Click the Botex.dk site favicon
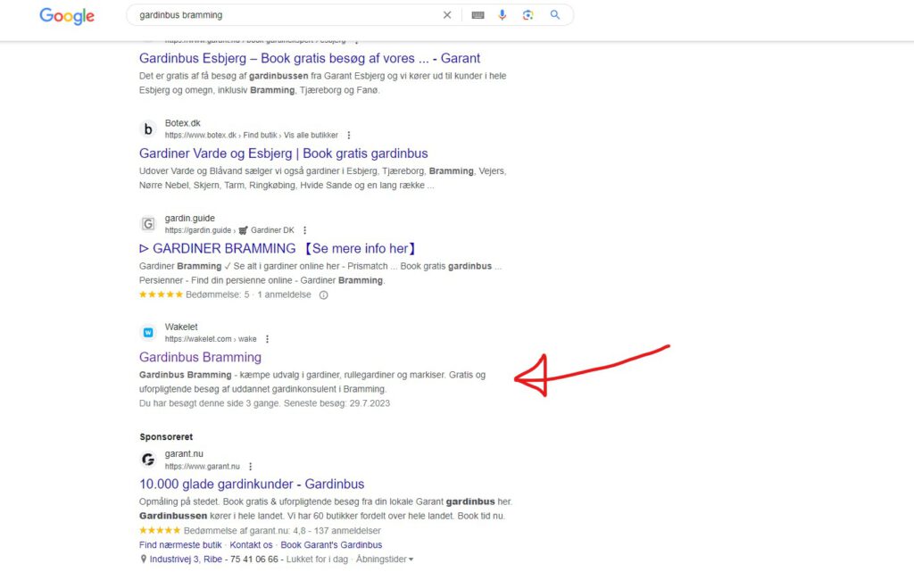This screenshot has height=572, width=914. [x=148, y=128]
